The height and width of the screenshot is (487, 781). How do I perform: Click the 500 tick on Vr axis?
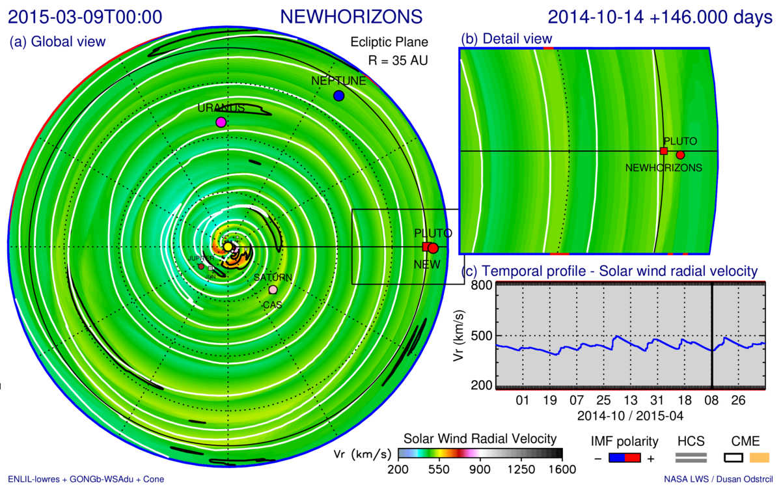[x=482, y=336]
